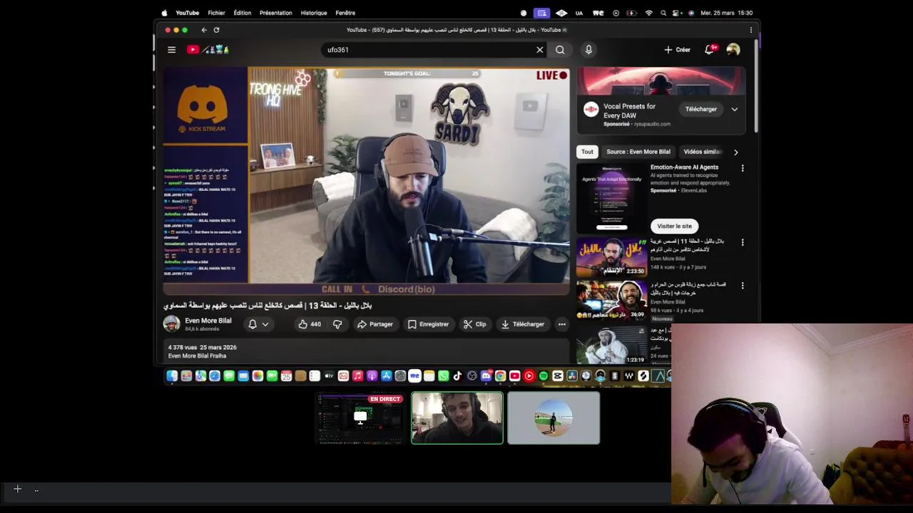This screenshot has width=913, height=513.
Task: Download the video with Télécharger below the player
Action: pyautogui.click(x=523, y=324)
